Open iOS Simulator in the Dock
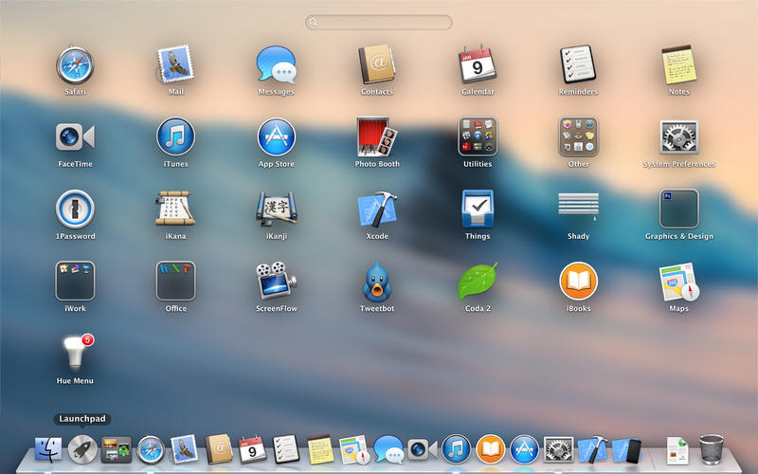 coord(626,450)
